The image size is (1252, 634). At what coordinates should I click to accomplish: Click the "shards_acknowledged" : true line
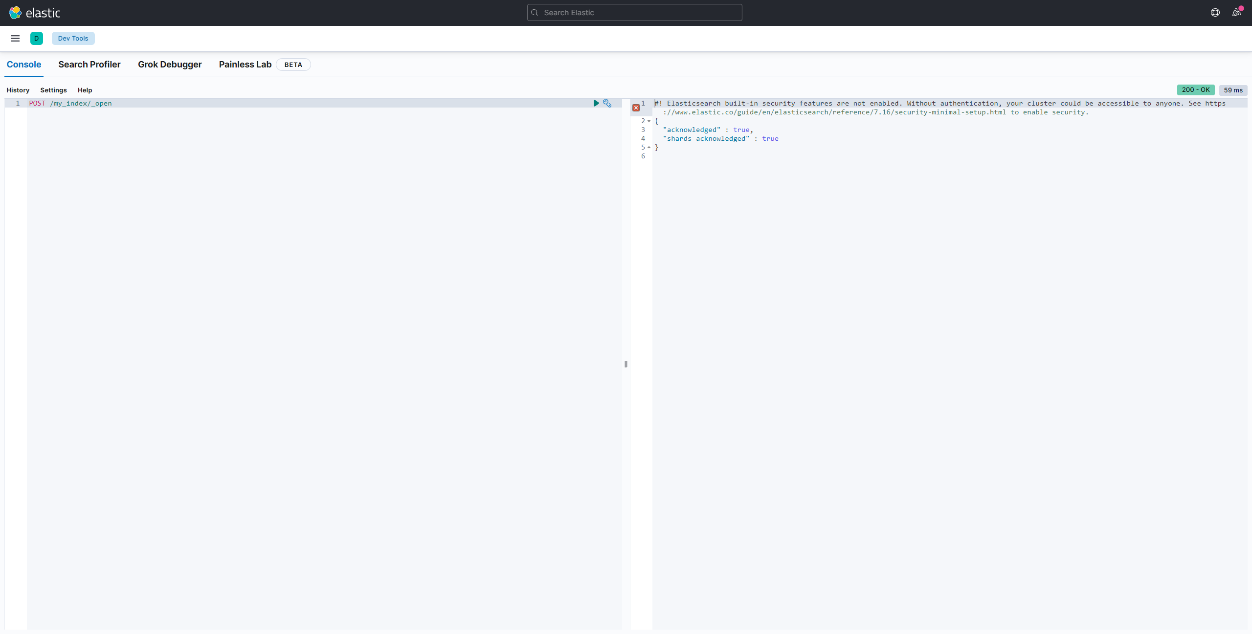pos(721,138)
